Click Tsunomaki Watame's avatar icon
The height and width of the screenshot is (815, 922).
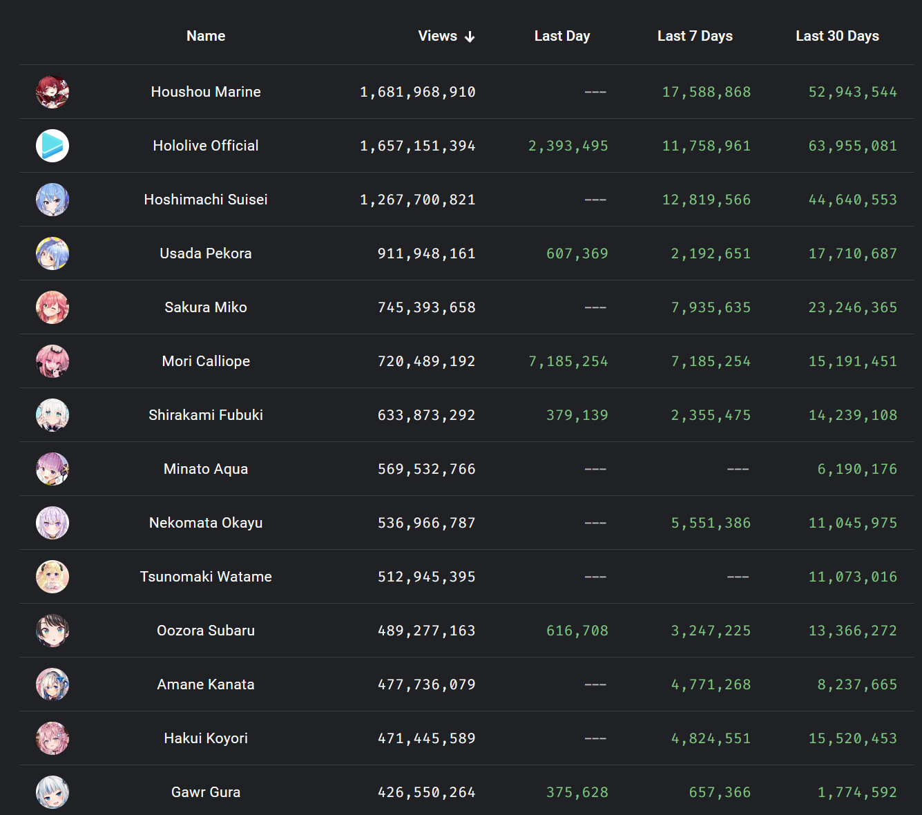[x=52, y=577]
